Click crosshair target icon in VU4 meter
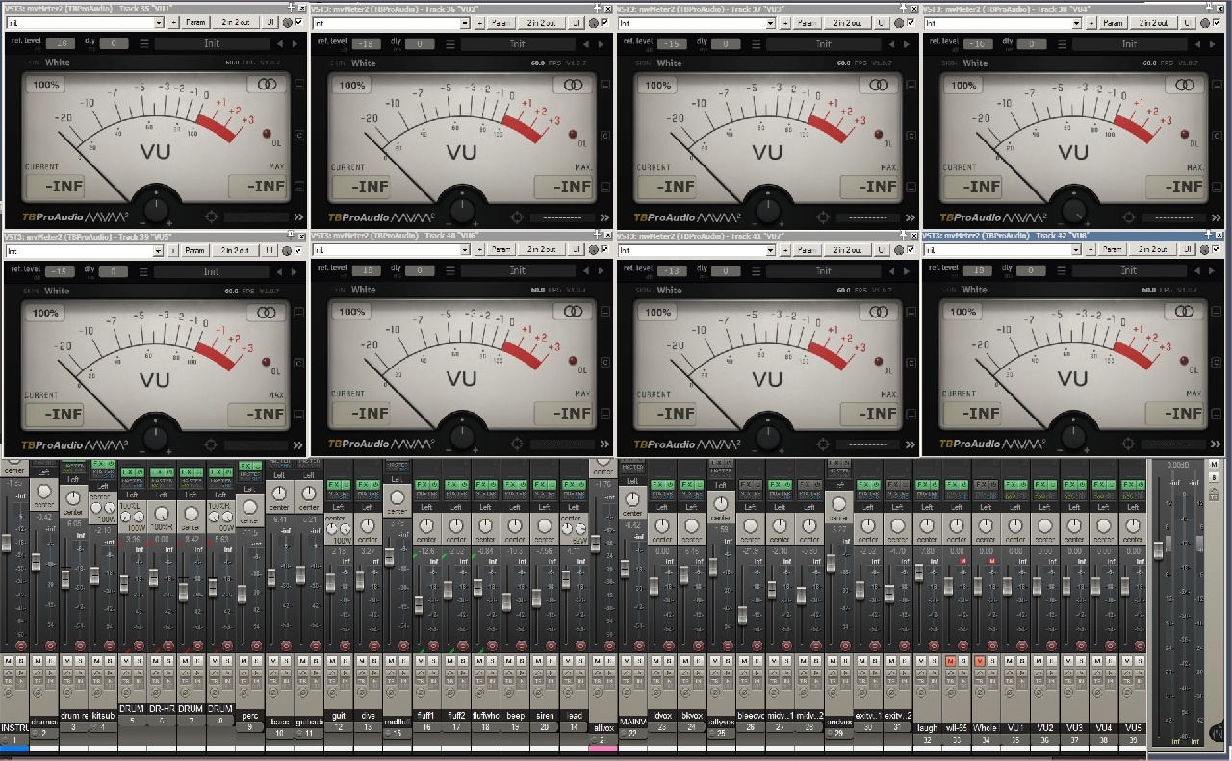 coord(1130,217)
